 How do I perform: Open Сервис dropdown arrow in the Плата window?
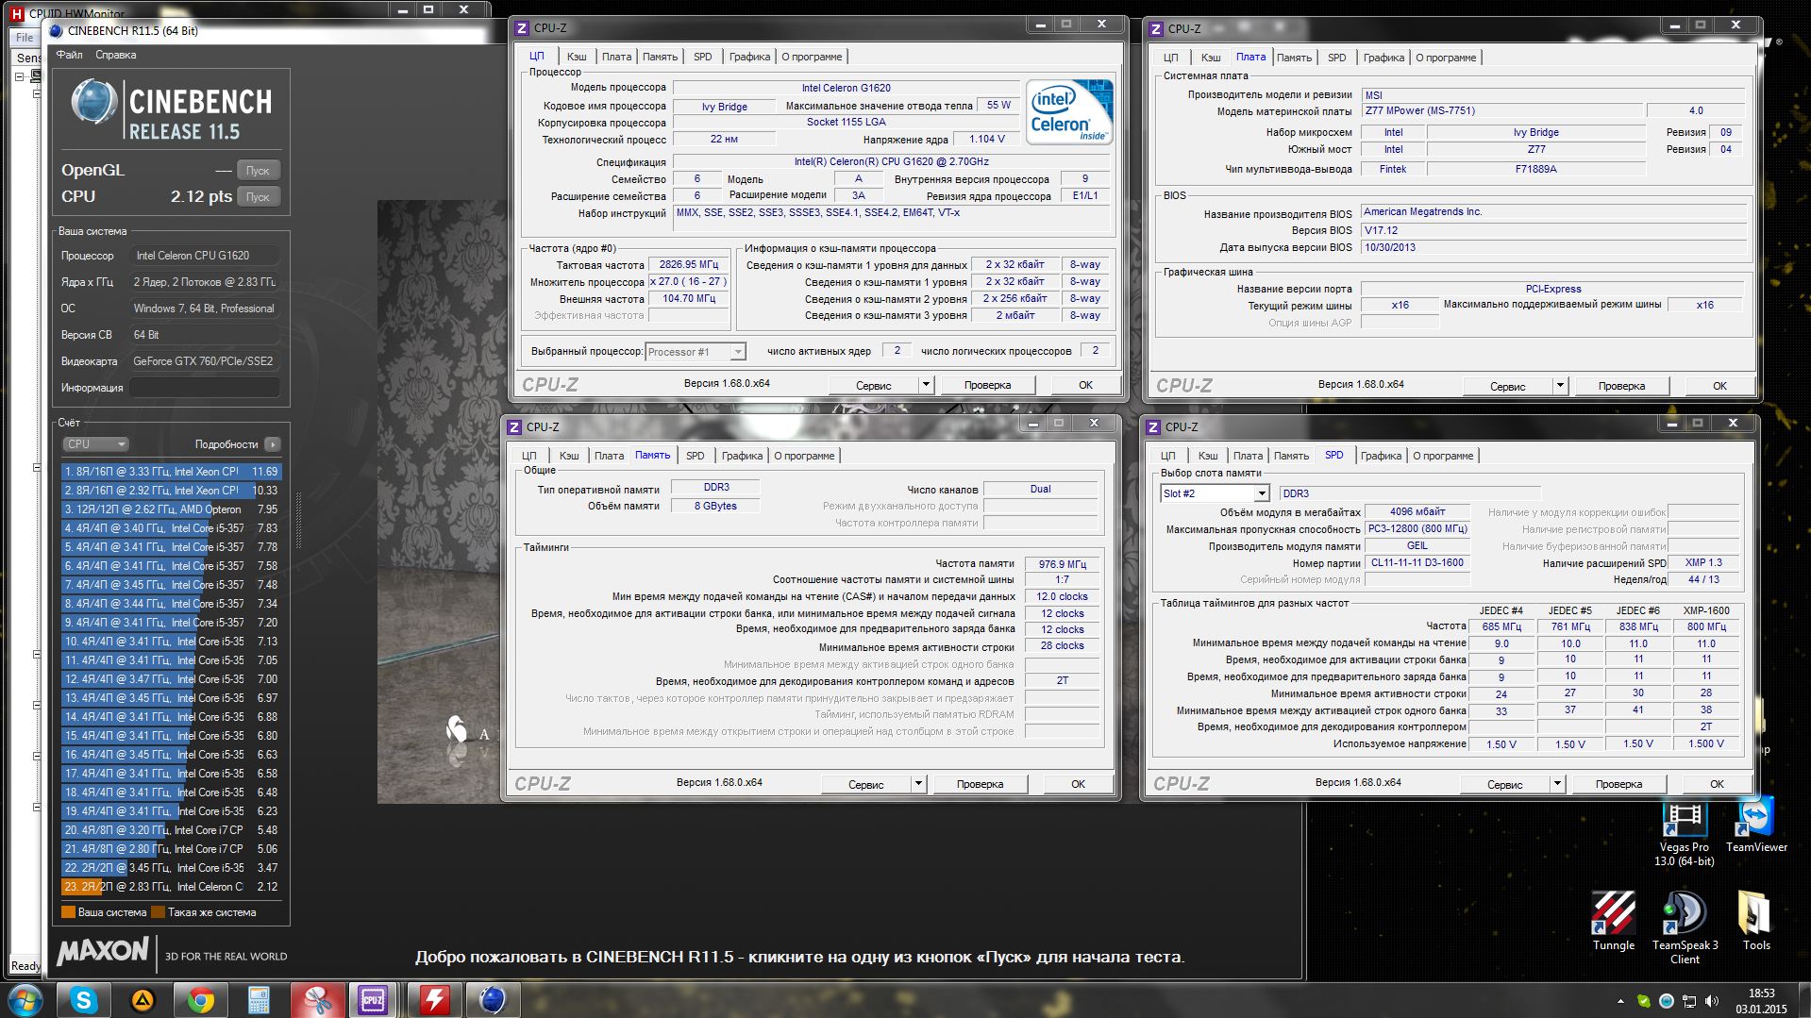tap(1560, 386)
